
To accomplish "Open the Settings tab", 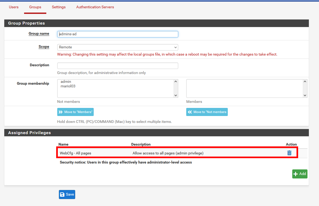I will click(x=59, y=7).
